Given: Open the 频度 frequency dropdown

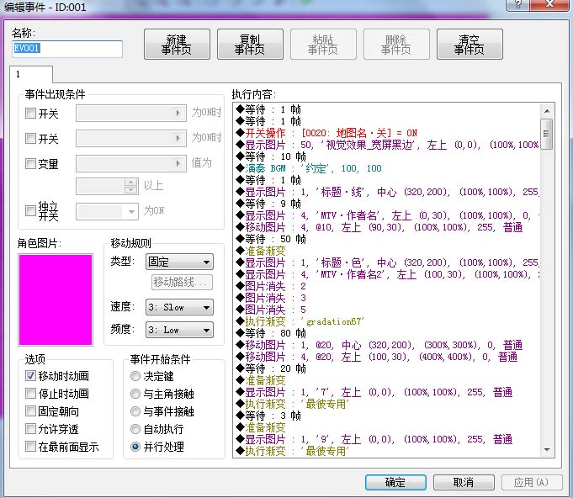Looking at the screenshot, I should (x=179, y=330).
